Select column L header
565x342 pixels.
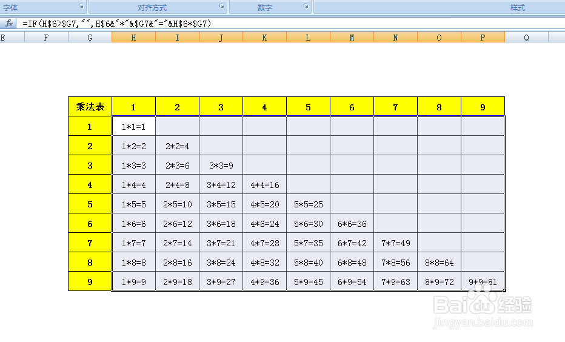pos(308,38)
